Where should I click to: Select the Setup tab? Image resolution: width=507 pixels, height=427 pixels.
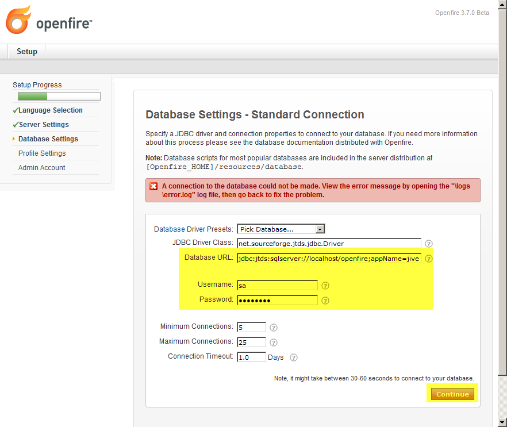click(x=27, y=51)
